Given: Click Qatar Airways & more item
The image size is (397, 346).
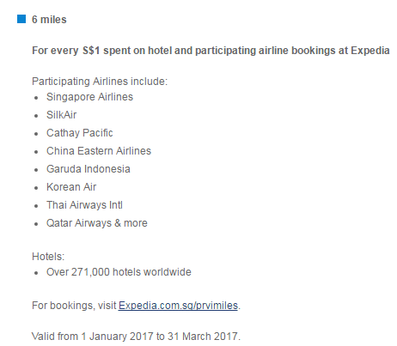Looking at the screenshot, I should 97,223.
